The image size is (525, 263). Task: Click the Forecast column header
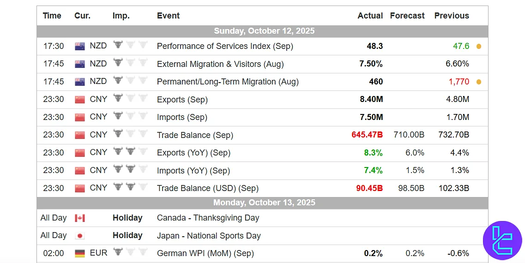[407, 16]
